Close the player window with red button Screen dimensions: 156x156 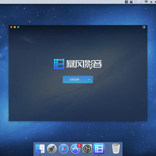pos(11,27)
